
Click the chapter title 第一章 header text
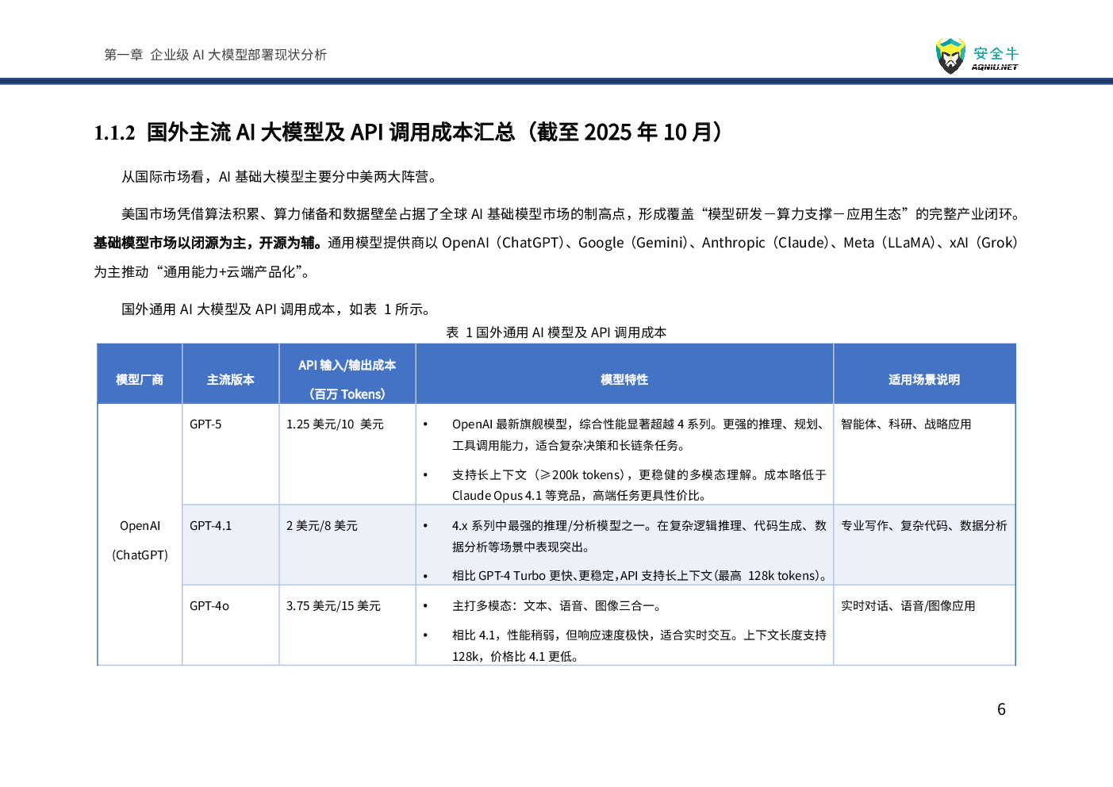pyautogui.click(x=215, y=55)
